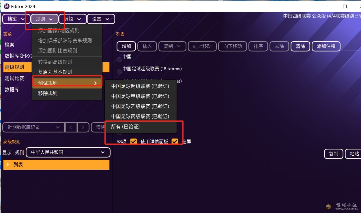Open the 中华人民共和国 rules combo box

(68, 152)
